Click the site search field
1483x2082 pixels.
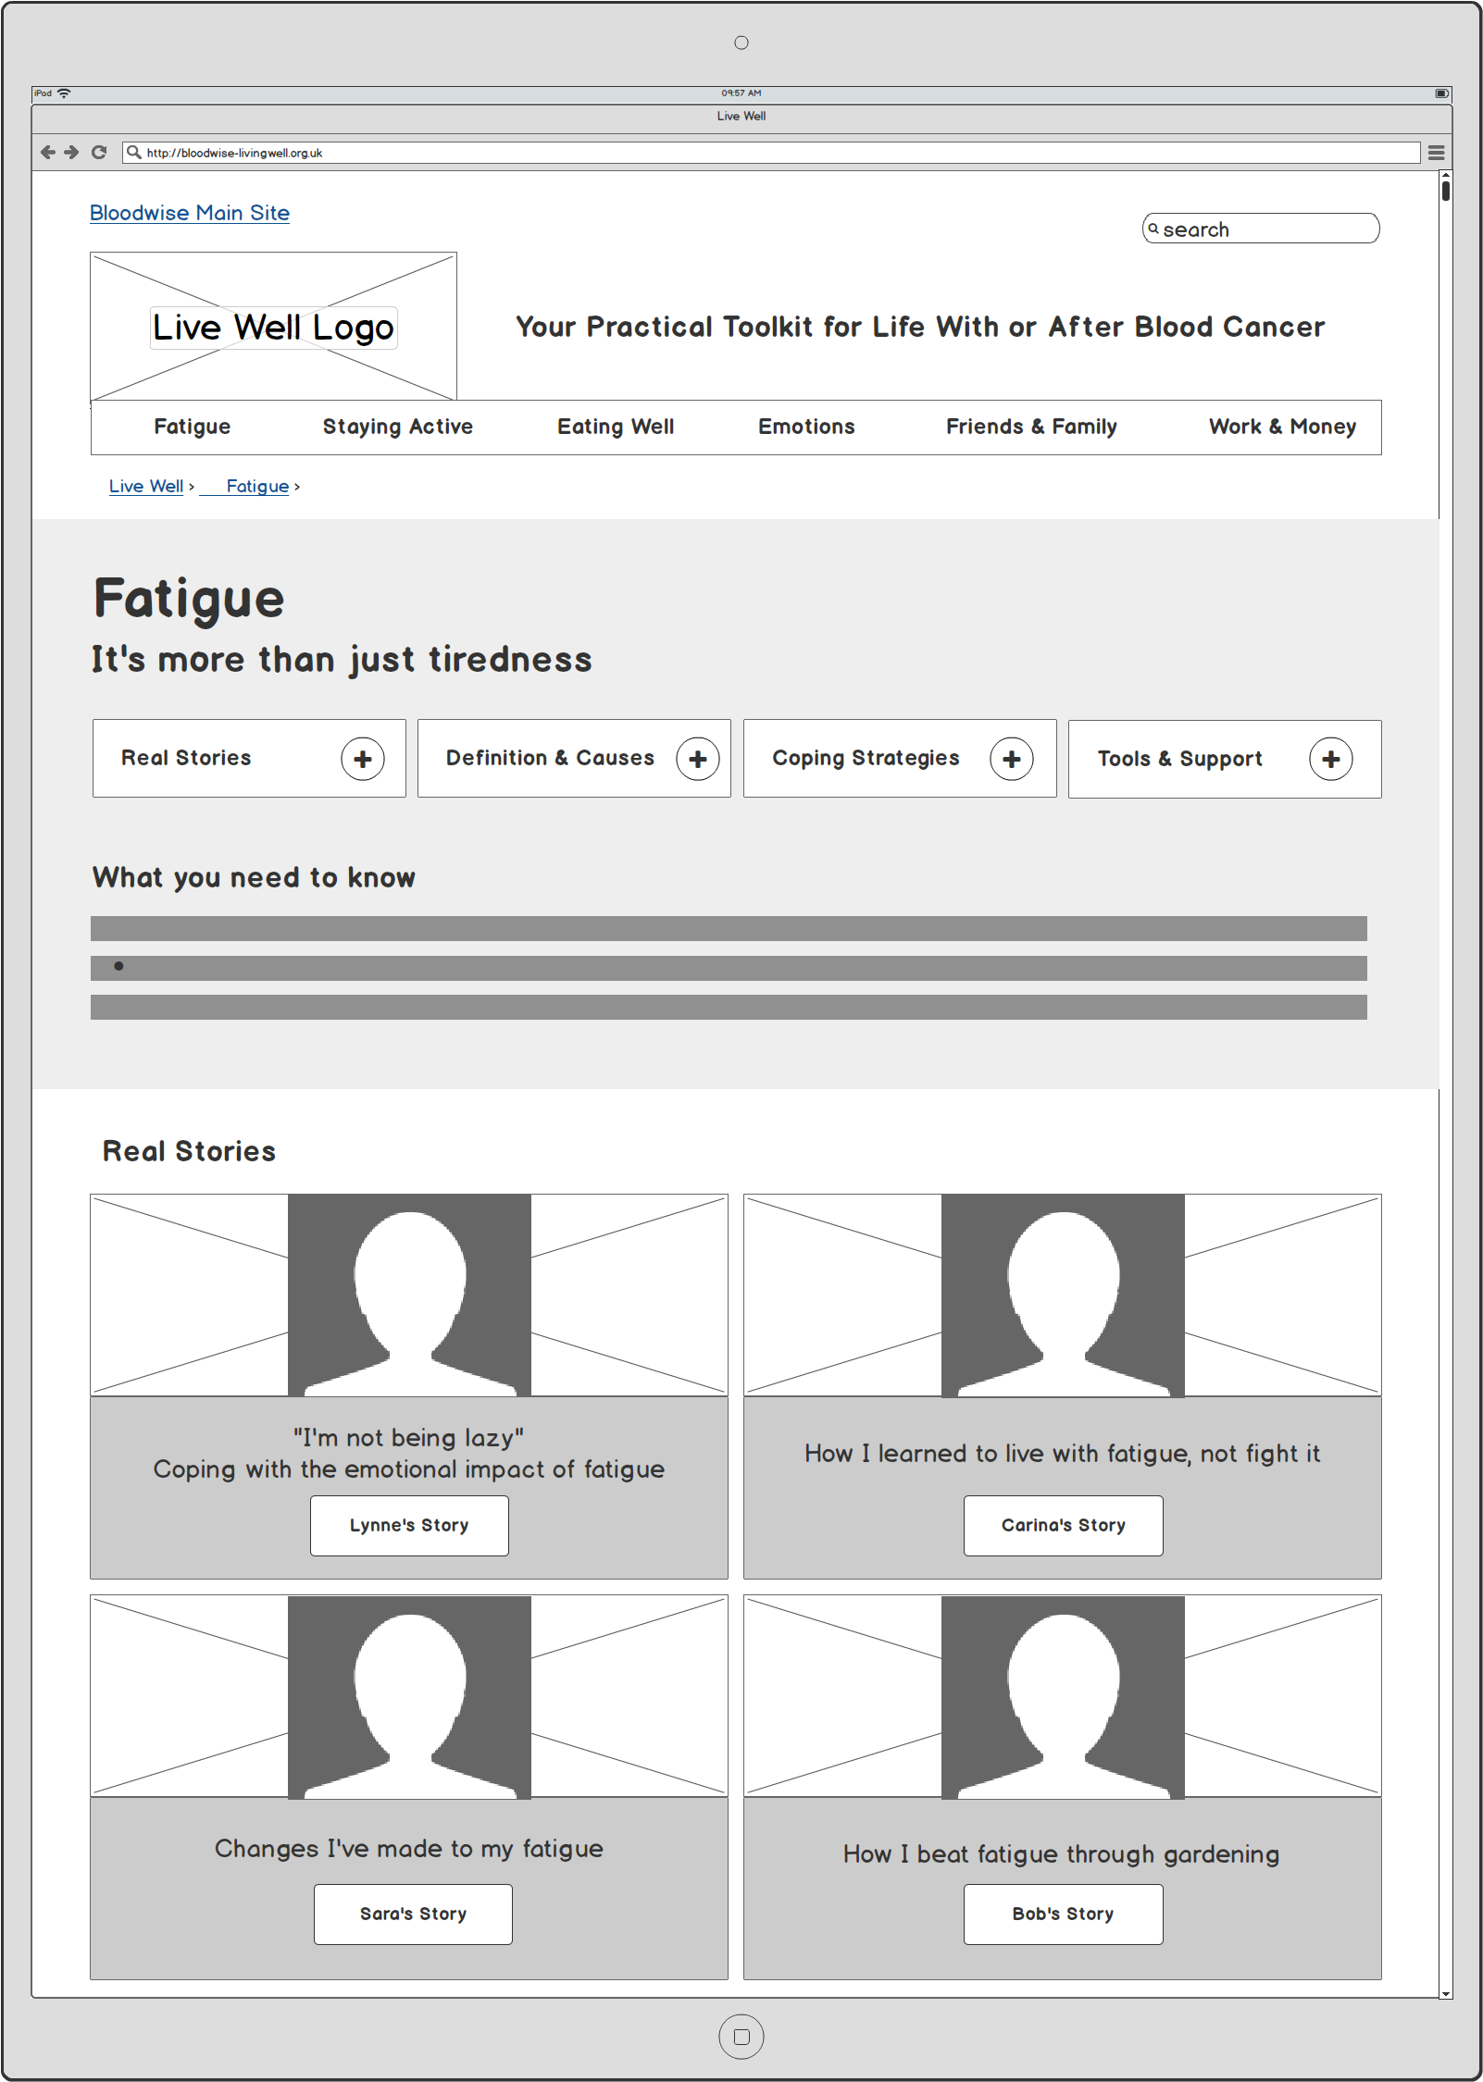pos(1261,229)
